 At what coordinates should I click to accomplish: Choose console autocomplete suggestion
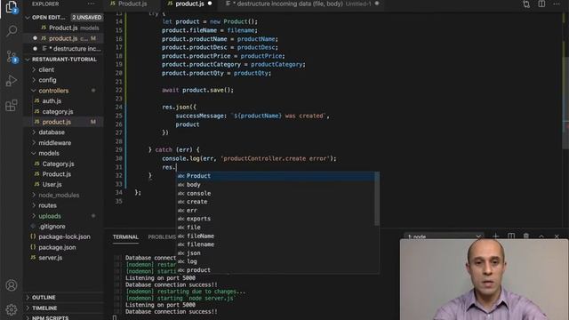pos(276,194)
